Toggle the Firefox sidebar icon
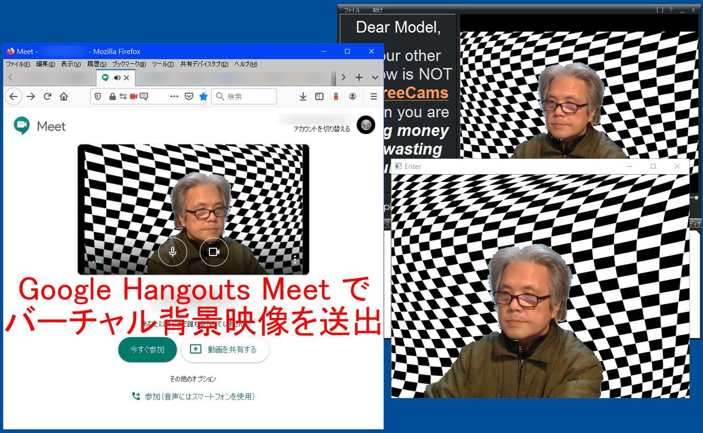Viewport: 703px width, 433px height. tap(319, 96)
